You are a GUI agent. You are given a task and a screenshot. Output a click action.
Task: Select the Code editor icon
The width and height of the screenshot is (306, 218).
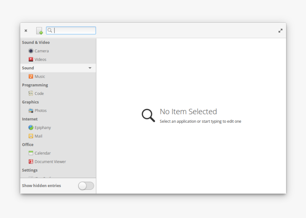point(31,93)
